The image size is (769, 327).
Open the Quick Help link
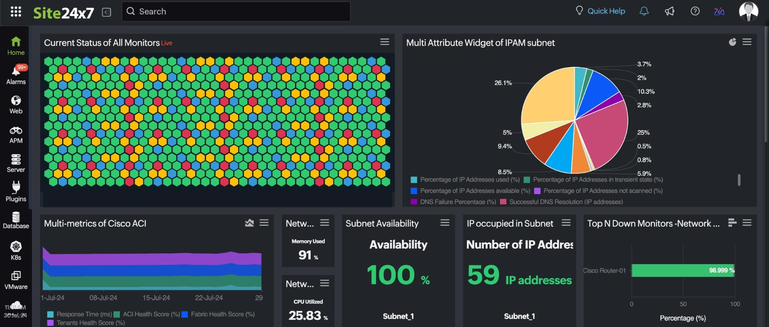coord(600,11)
